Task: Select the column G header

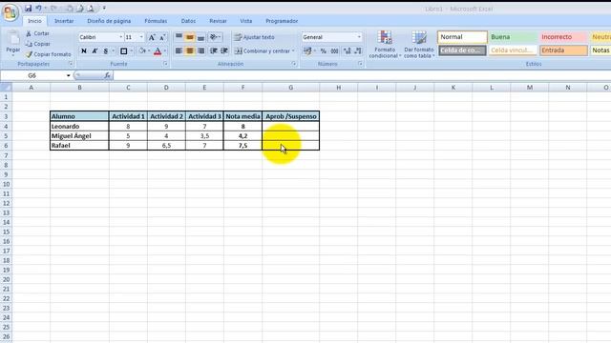Action: click(x=290, y=88)
